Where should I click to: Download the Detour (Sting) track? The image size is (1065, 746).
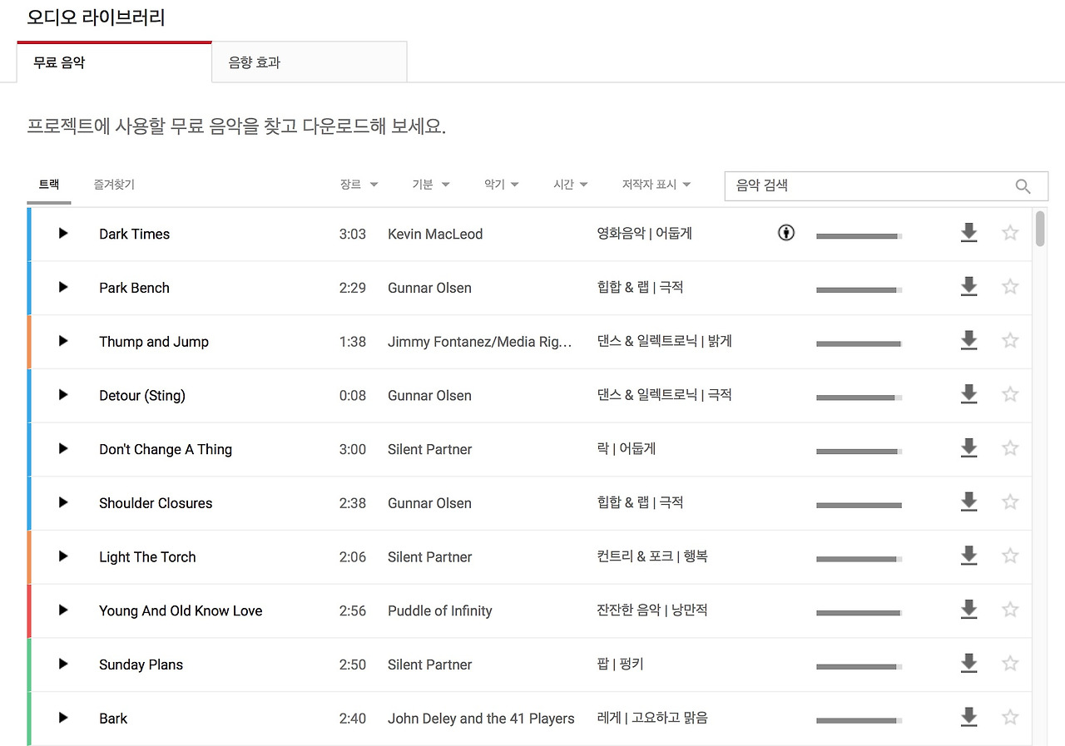[968, 394]
